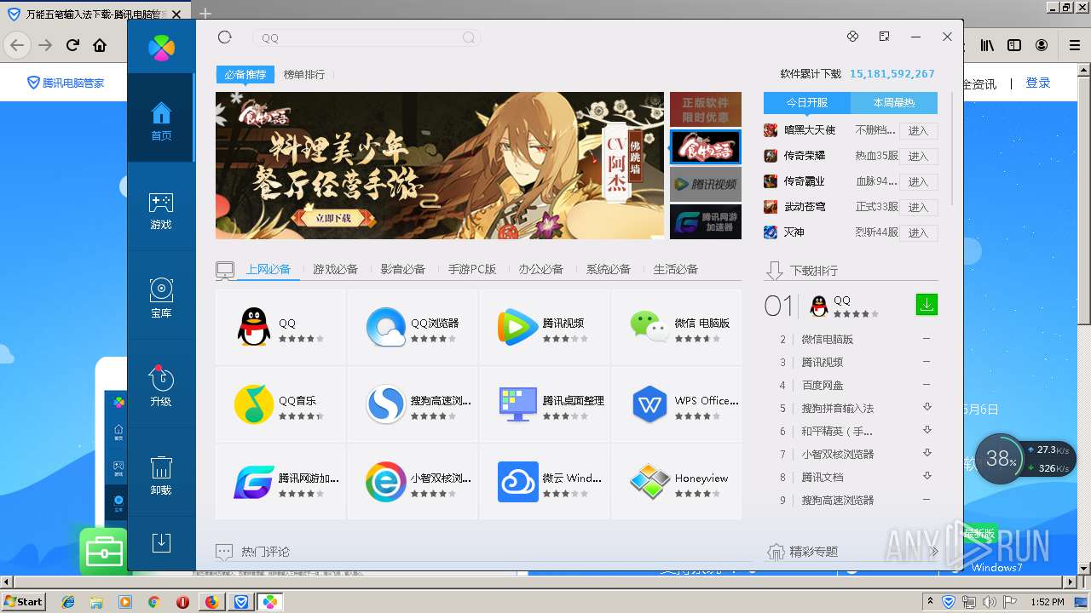Click the magnifier icon in the search box

469,37
